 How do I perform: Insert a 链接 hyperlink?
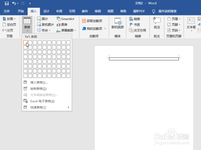[135, 19]
